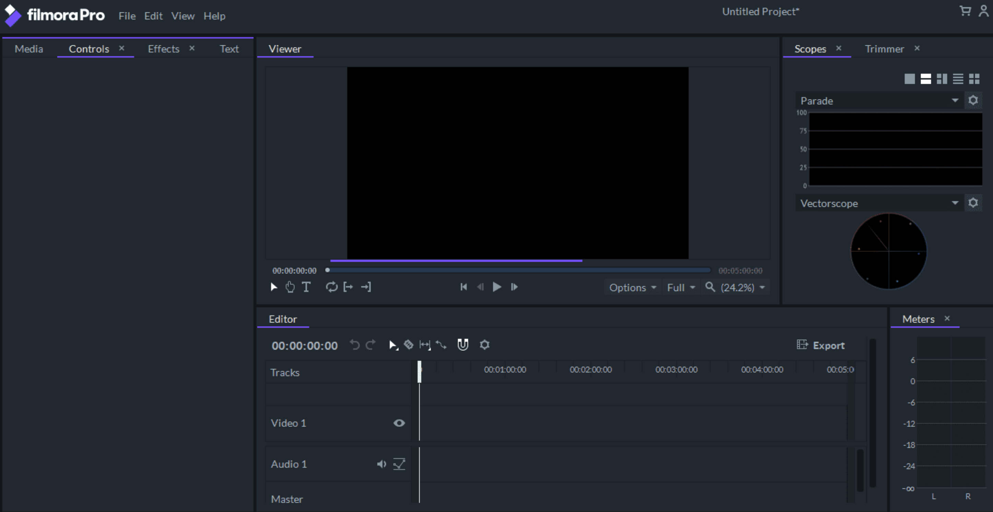Open the Parade scope dropdown
This screenshot has height=512, width=993.
point(880,101)
